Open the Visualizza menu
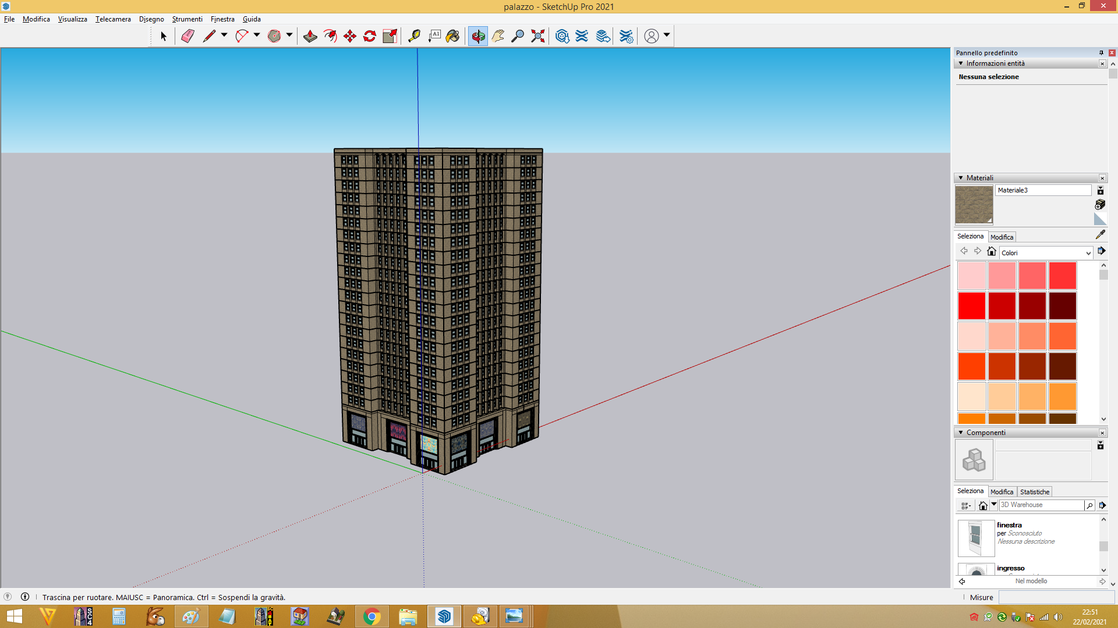This screenshot has height=628, width=1118. (72, 19)
